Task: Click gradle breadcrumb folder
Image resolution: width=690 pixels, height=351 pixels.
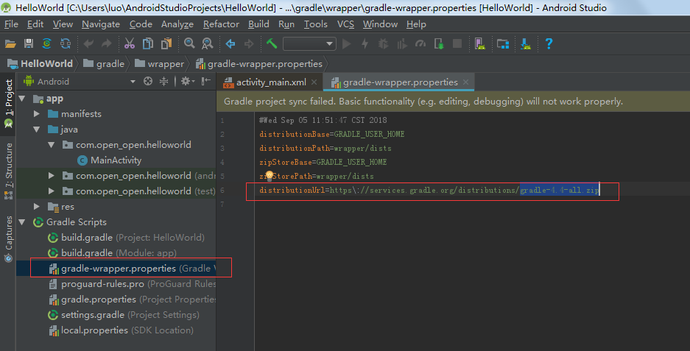Action: point(104,64)
